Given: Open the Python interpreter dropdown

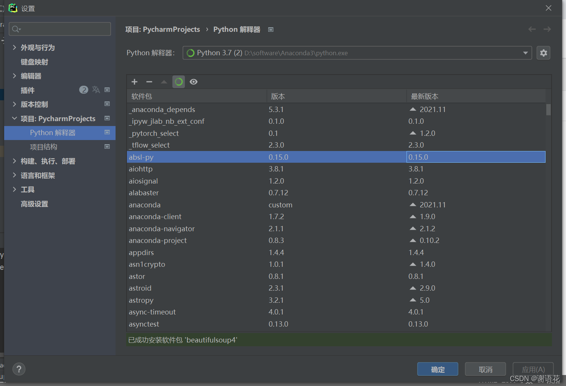Looking at the screenshot, I should point(357,53).
